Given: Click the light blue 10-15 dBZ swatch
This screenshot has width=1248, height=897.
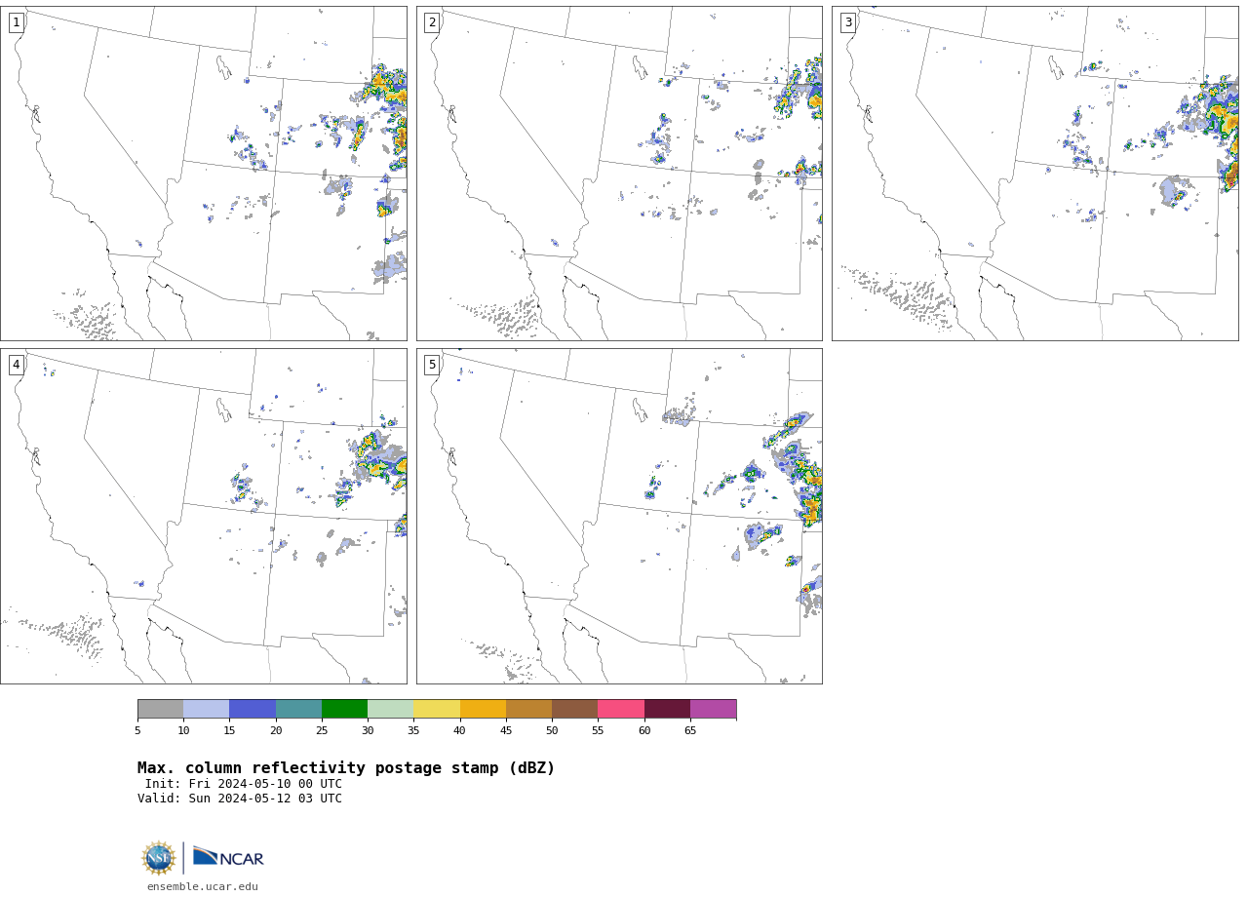Looking at the screenshot, I should 207,709.
